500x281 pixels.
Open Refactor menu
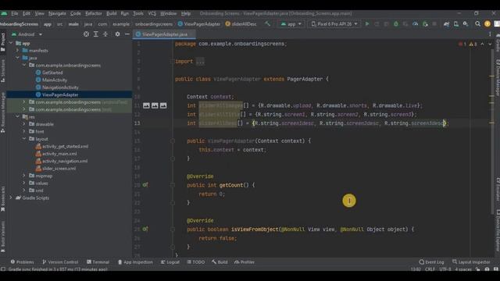point(94,13)
